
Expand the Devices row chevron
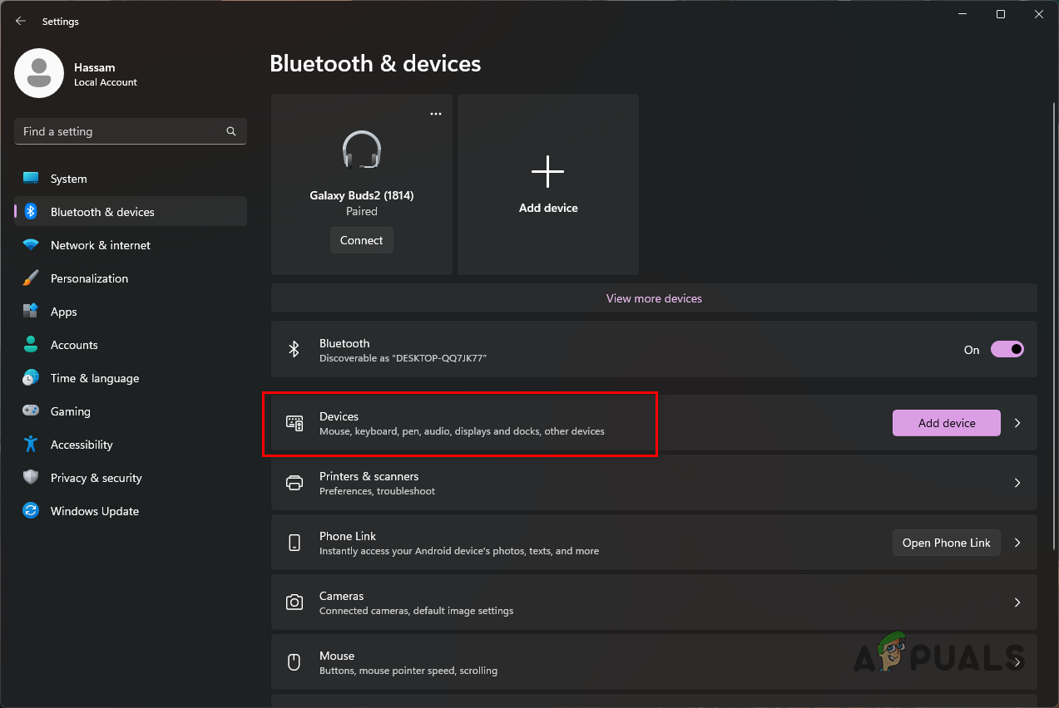pos(1017,423)
